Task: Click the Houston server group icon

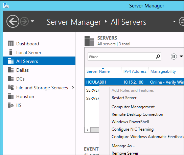Action: click(x=11, y=96)
